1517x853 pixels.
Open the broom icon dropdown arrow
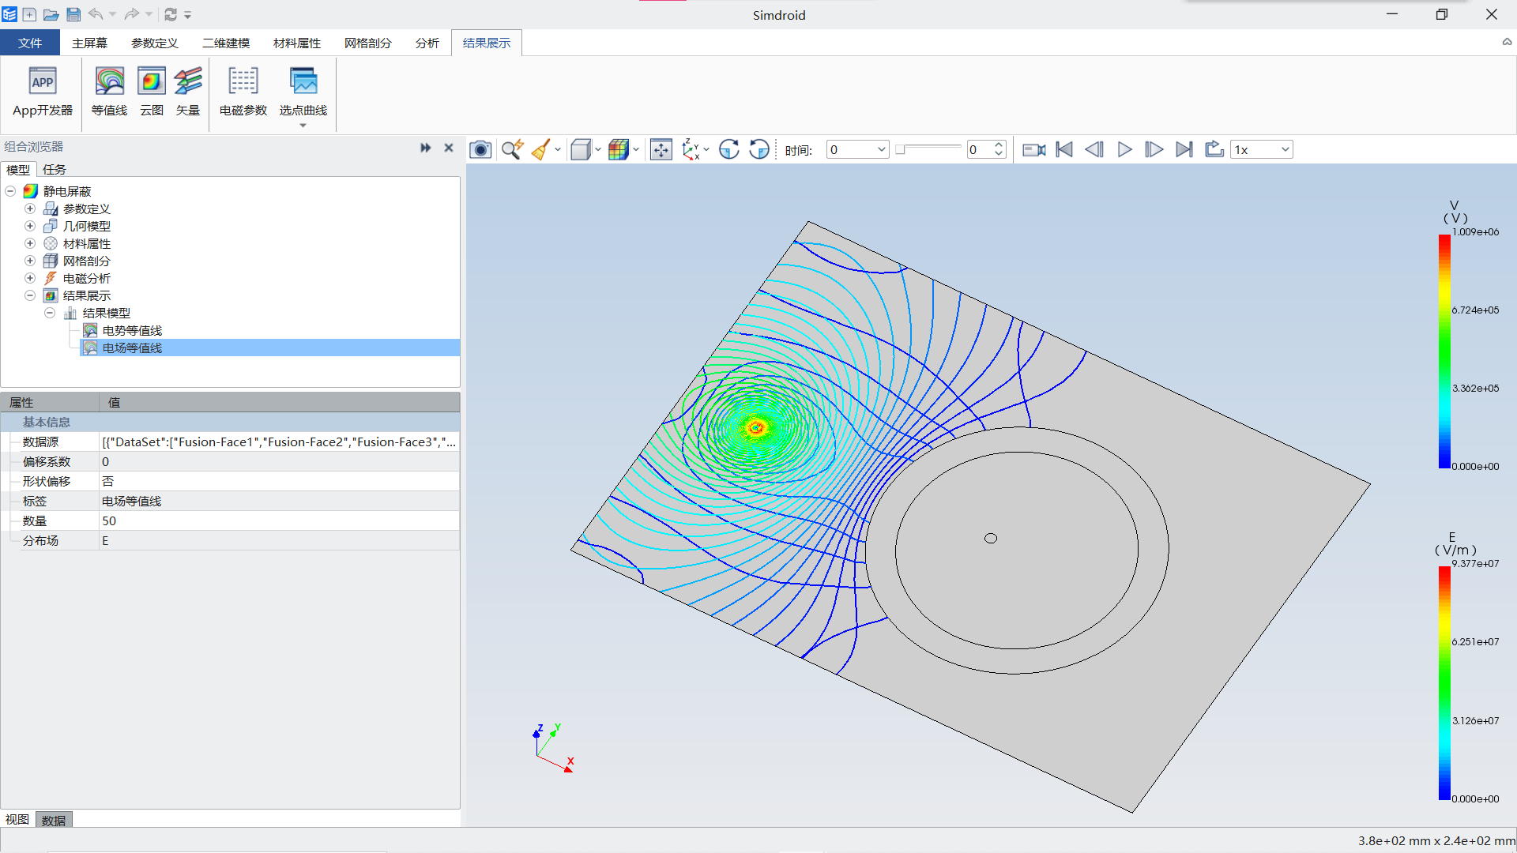click(558, 149)
